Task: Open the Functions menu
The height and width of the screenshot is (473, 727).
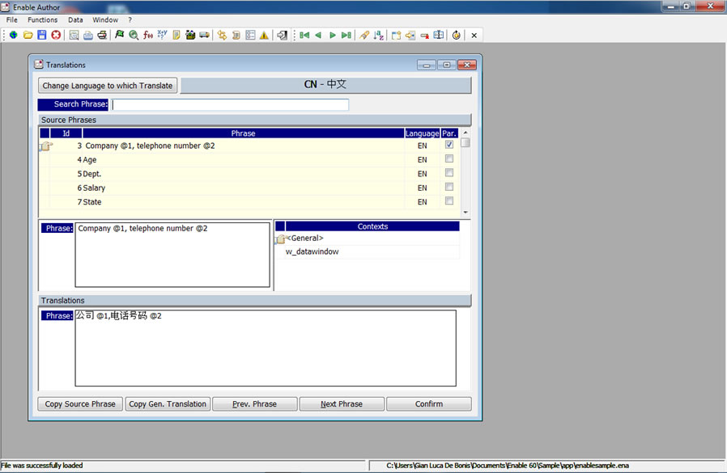Action: point(42,19)
